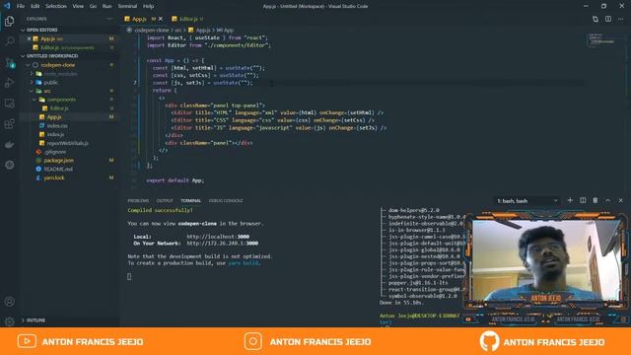631x355 pixels.
Task: Open reportWebVitals.js file
Action: click(67, 143)
